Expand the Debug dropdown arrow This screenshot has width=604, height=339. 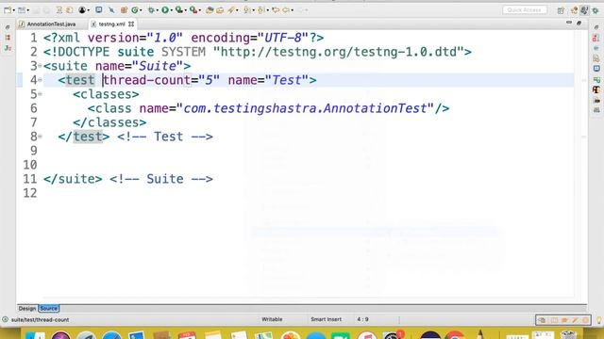click(x=158, y=10)
